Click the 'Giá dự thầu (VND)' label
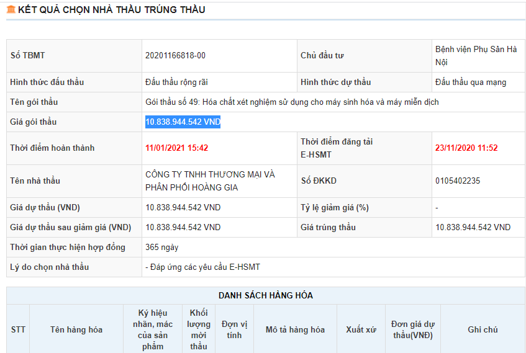This screenshot has height=353, width=526. (45, 207)
